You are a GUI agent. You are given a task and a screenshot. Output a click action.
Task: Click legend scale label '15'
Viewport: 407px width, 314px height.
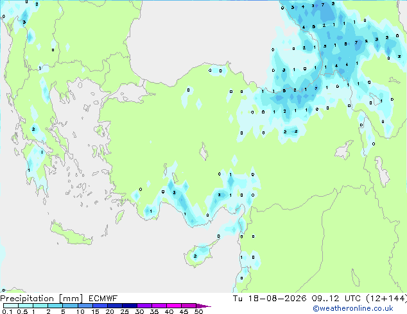pyautogui.click(x=95, y=311)
